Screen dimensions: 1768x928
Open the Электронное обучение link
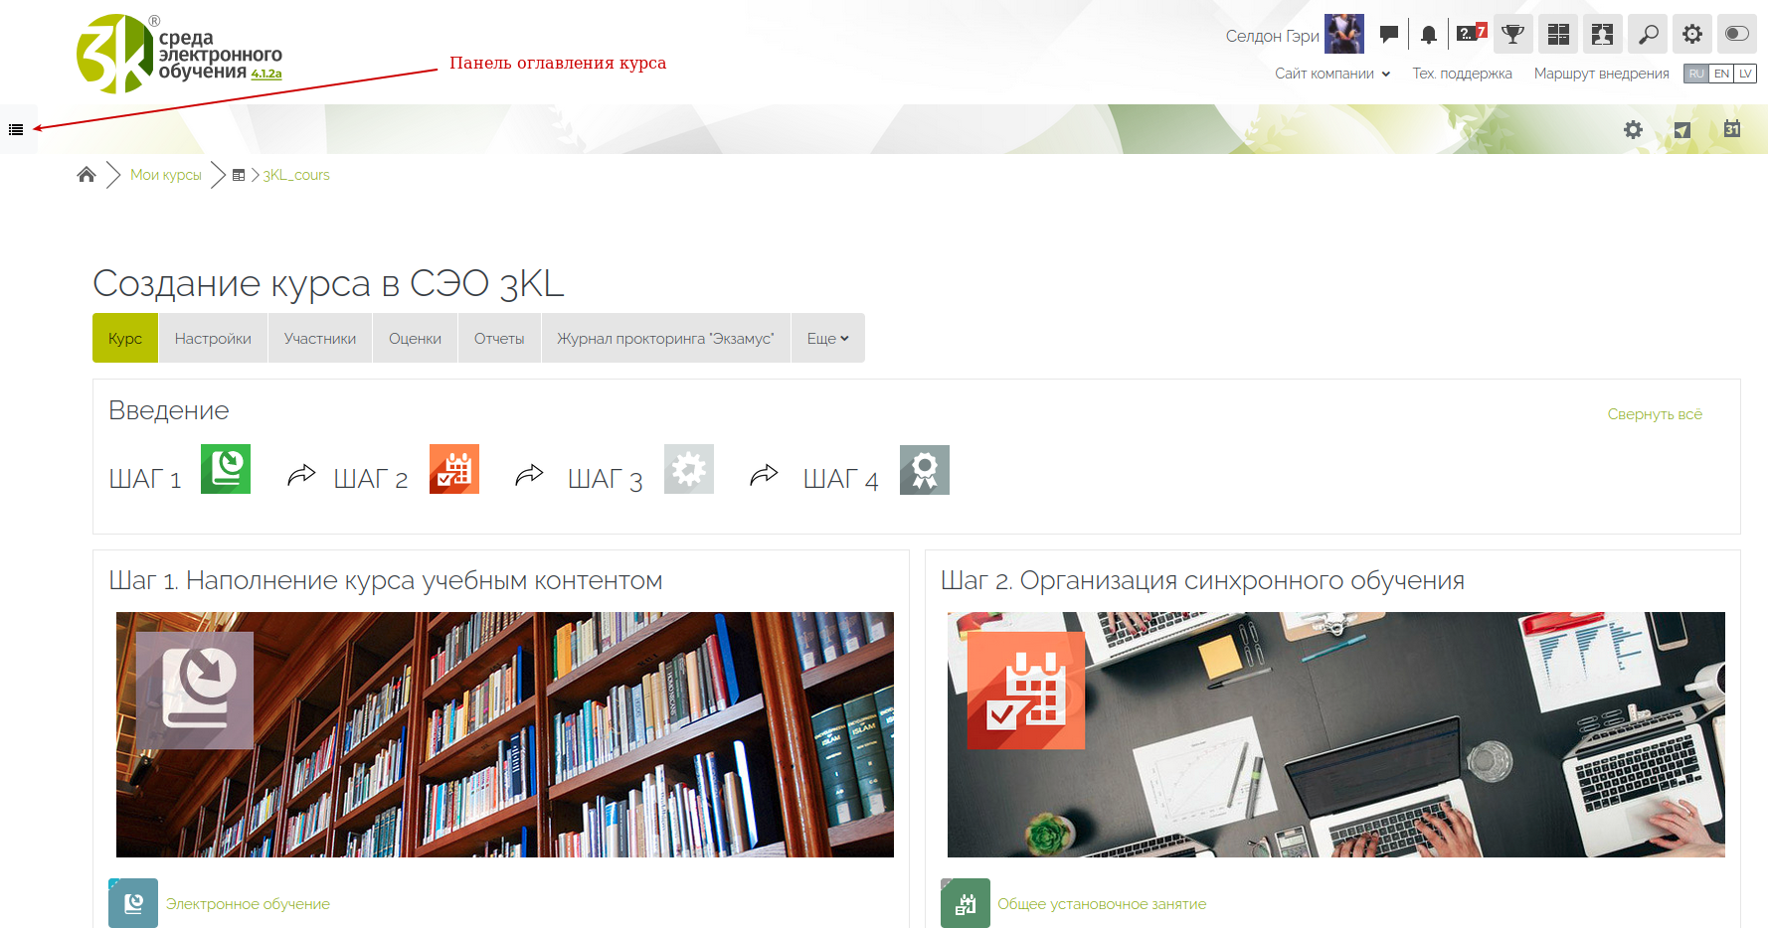click(248, 904)
